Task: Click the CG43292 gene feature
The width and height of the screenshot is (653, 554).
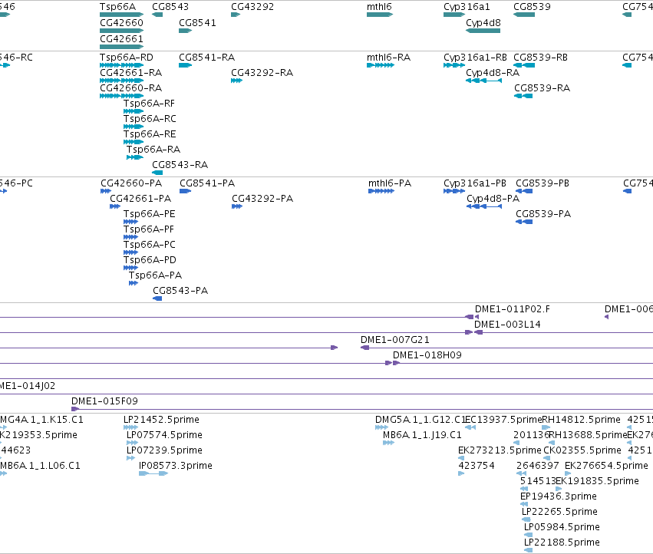Action: (x=236, y=15)
